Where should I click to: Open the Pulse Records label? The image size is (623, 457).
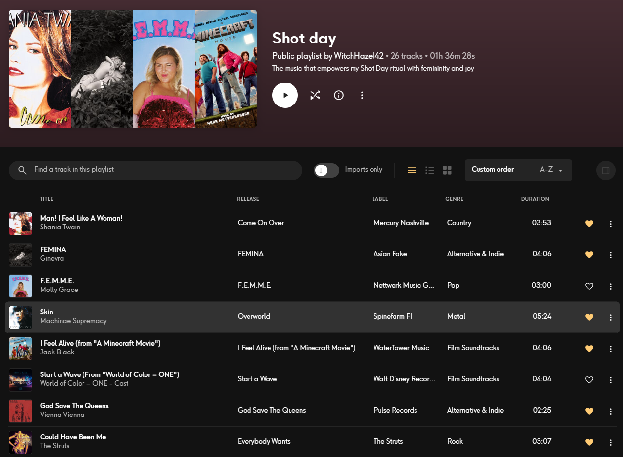395,410
